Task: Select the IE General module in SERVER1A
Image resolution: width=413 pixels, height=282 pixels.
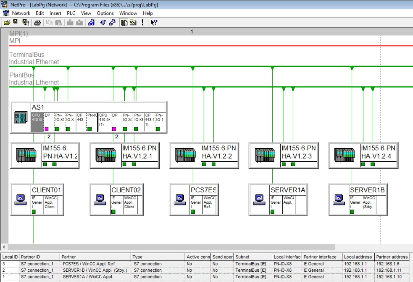Action: coord(276,205)
